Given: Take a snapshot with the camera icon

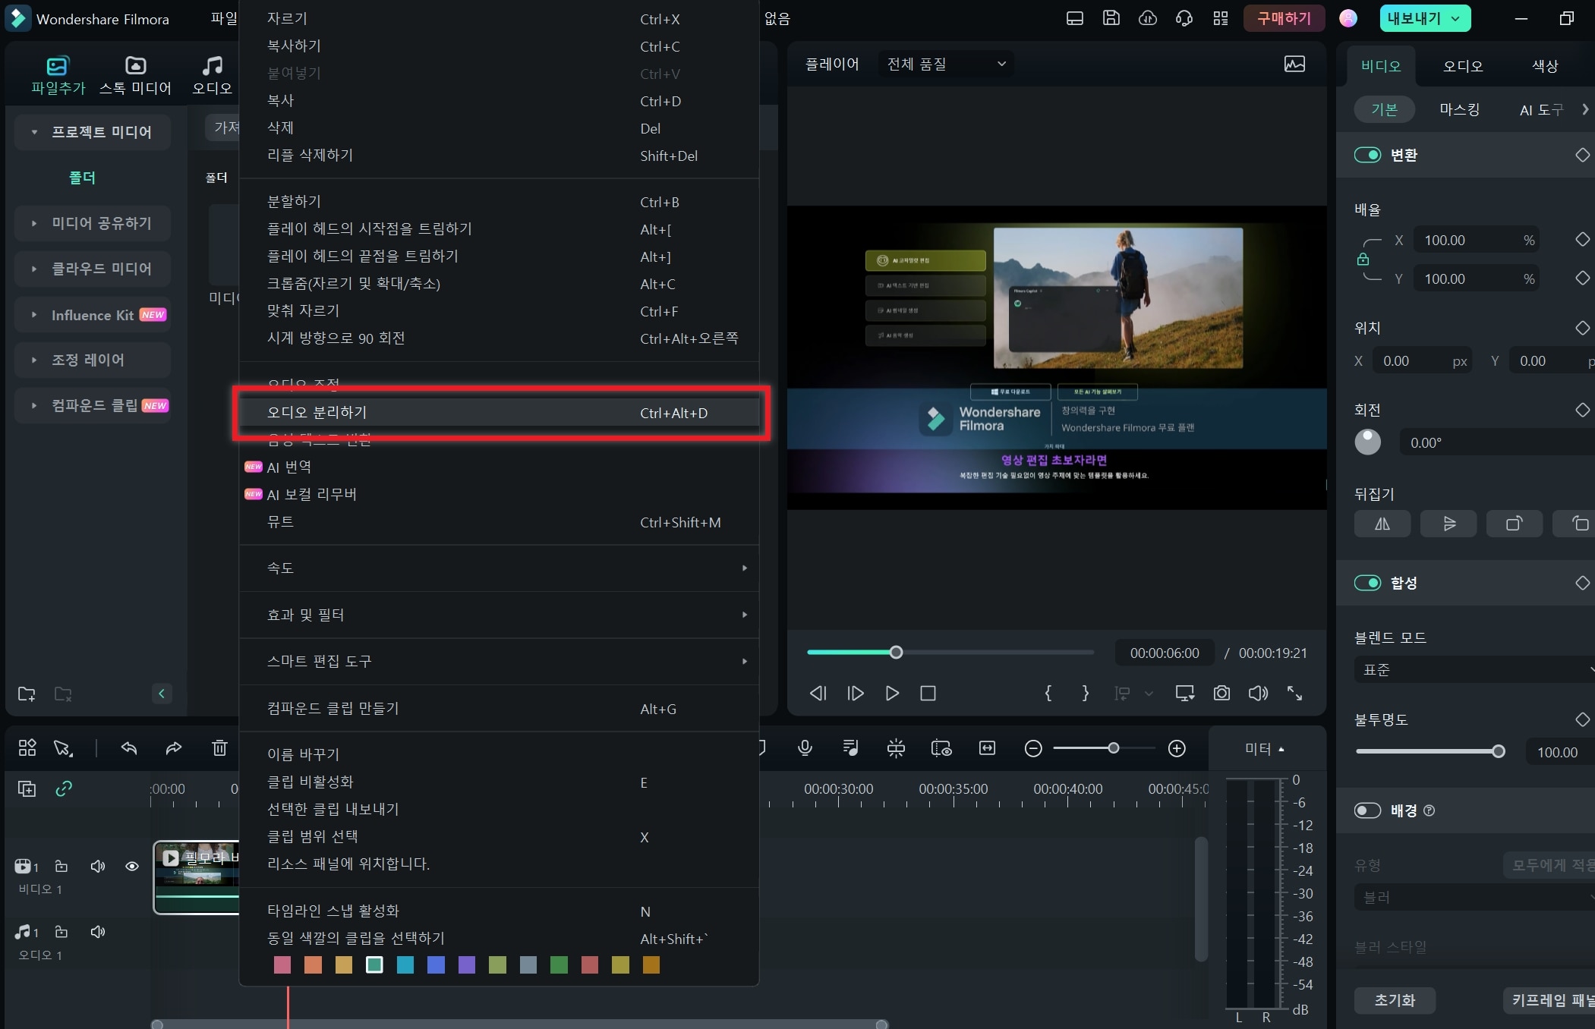Looking at the screenshot, I should click(1221, 693).
